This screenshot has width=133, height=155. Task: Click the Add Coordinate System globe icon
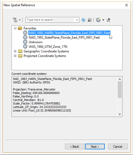point(98,20)
